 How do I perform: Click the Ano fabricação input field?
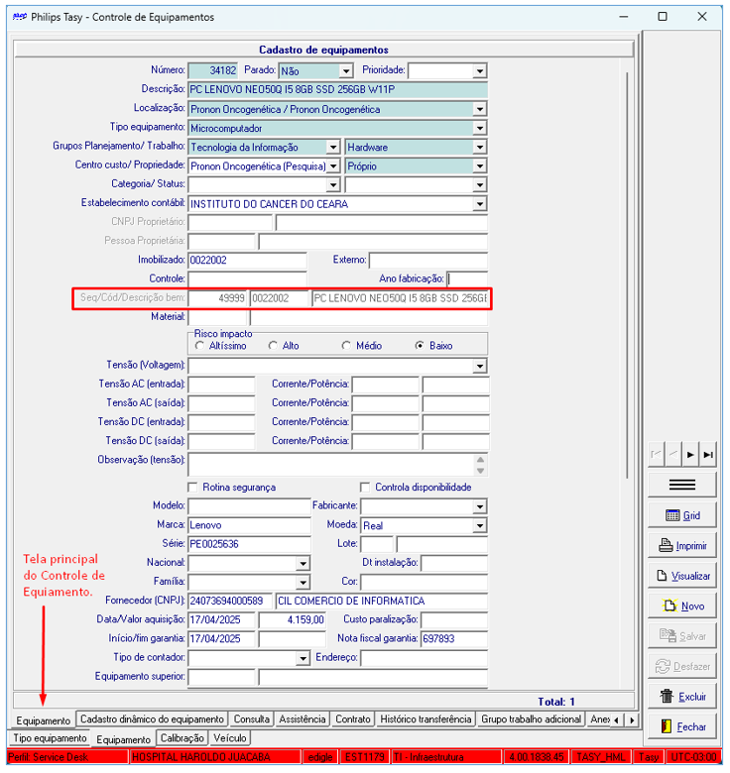click(467, 279)
